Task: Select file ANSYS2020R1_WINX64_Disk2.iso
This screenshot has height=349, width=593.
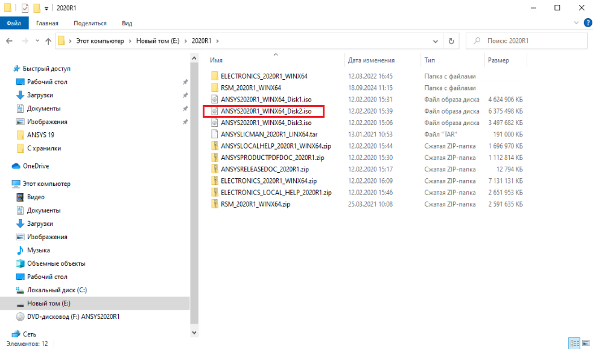Action: point(266,111)
